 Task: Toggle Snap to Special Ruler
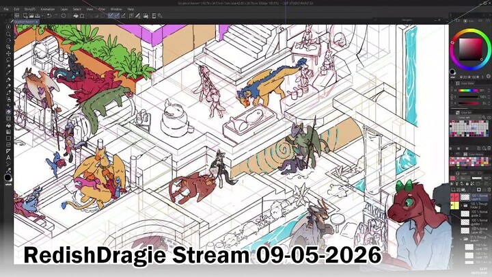point(117,16)
